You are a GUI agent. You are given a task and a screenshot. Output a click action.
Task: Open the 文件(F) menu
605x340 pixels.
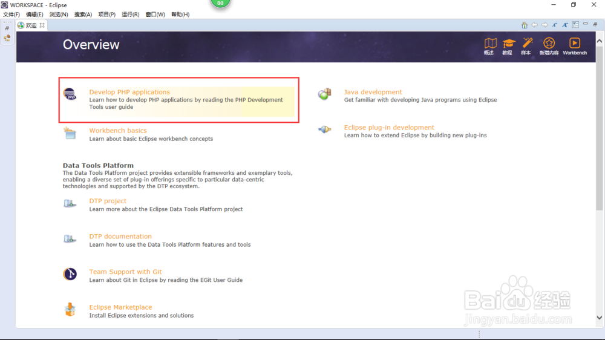pyautogui.click(x=11, y=15)
